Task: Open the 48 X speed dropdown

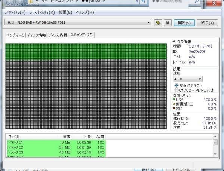Action: pos(188,79)
